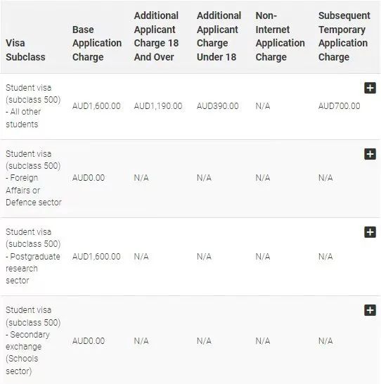
Task: Click AUD1,600.00 in Postgraduate research row
Action: point(96,257)
